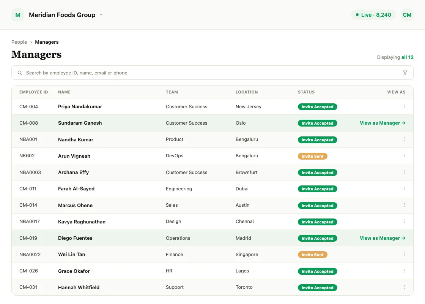Open the more options menu for Archana Effy
425x304 pixels.
(x=404, y=173)
